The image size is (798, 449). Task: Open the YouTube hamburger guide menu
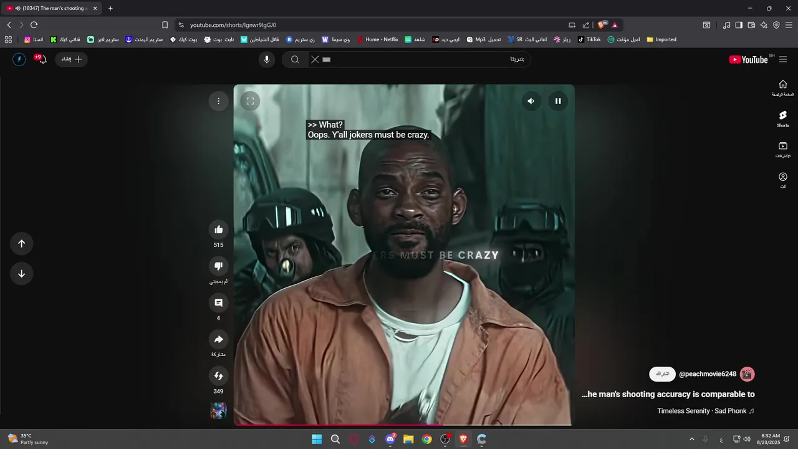point(783,59)
